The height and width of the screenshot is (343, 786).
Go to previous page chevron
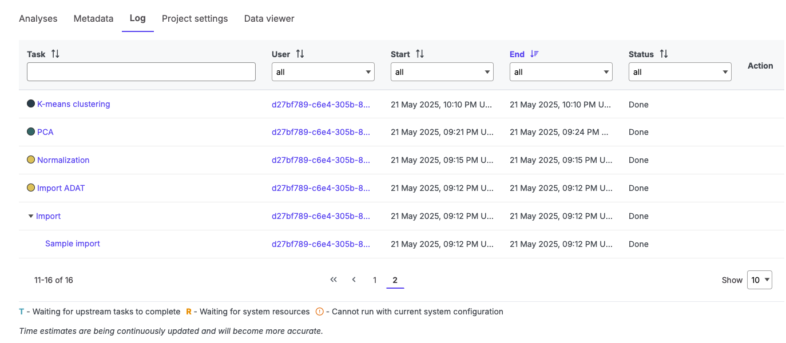[x=354, y=280]
